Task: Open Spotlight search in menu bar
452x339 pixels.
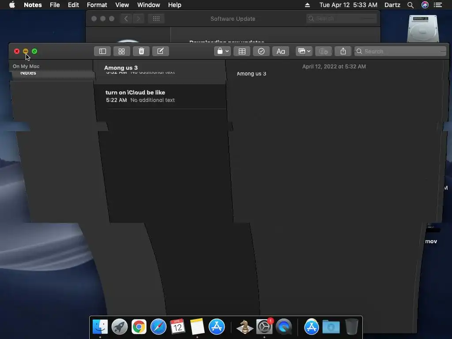Action: [411, 5]
